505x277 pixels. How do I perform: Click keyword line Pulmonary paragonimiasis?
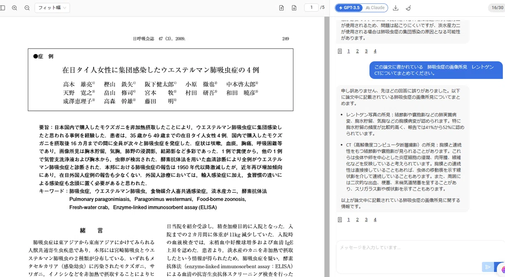point(100,199)
